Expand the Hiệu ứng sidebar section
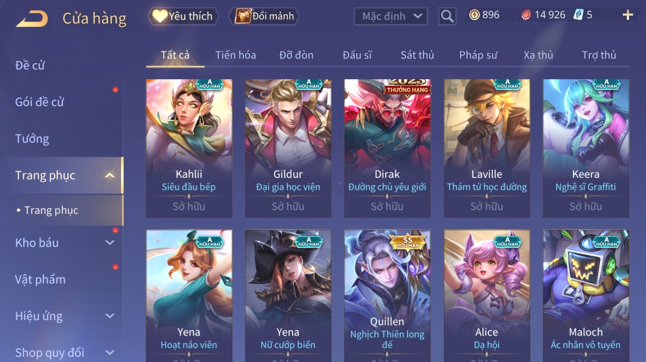 tap(110, 316)
